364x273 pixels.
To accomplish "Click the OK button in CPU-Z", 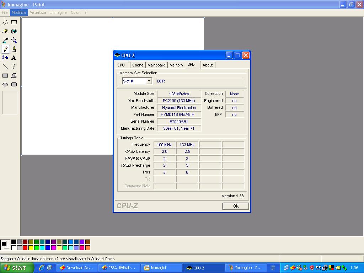I will click(236, 206).
